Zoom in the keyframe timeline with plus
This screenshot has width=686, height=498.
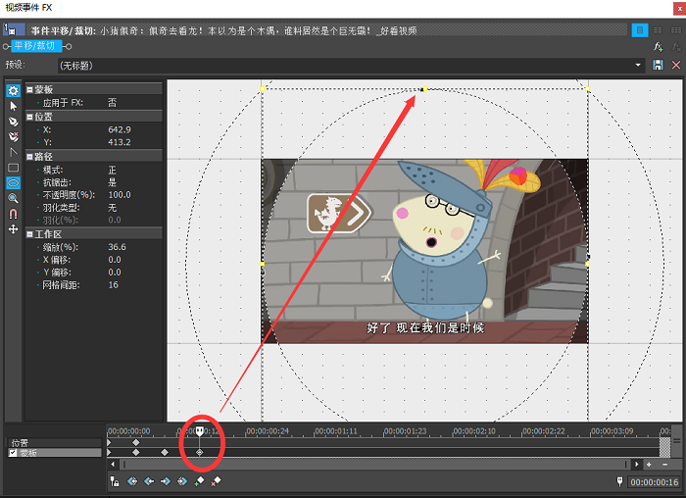649,465
